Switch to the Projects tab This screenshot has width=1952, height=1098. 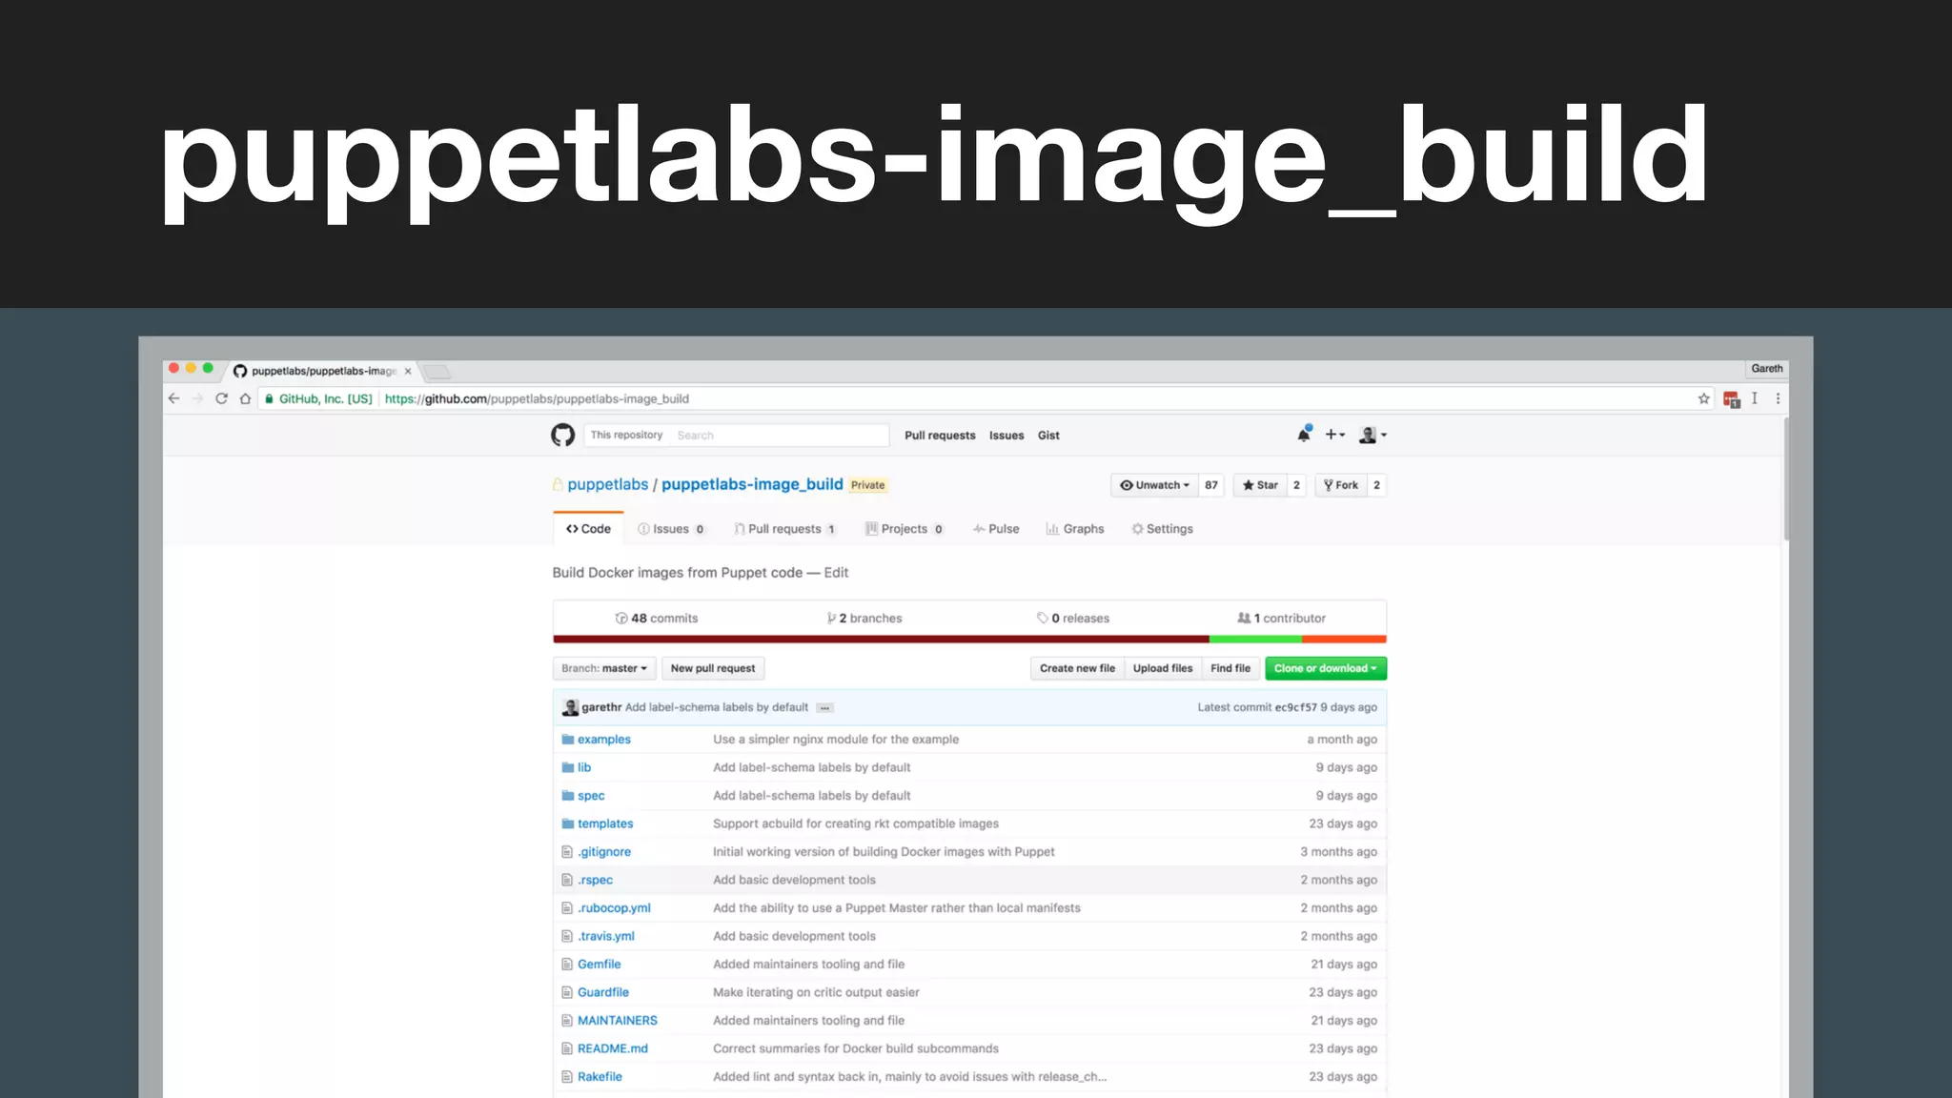tap(904, 529)
